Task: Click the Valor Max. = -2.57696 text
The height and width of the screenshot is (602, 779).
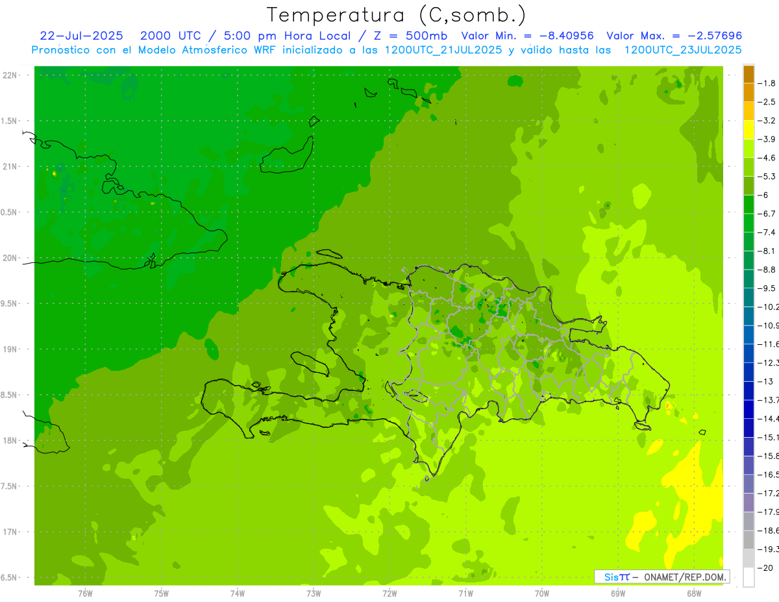Action: [x=673, y=36]
